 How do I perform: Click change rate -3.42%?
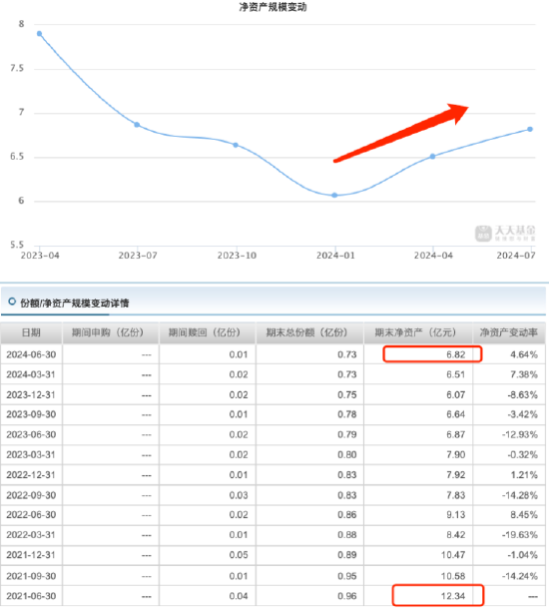coord(522,414)
